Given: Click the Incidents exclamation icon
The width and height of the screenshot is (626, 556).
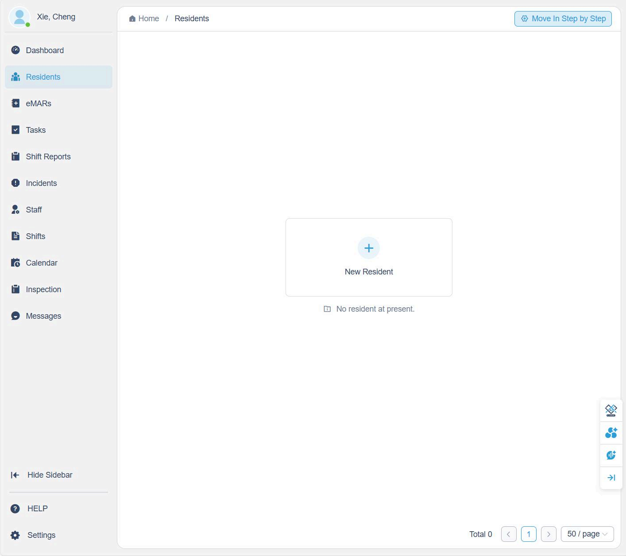Looking at the screenshot, I should [15, 183].
